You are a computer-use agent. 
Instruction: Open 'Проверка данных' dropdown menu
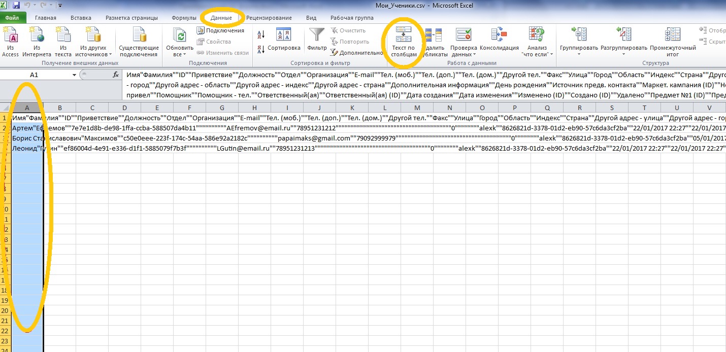pyautogui.click(x=464, y=54)
